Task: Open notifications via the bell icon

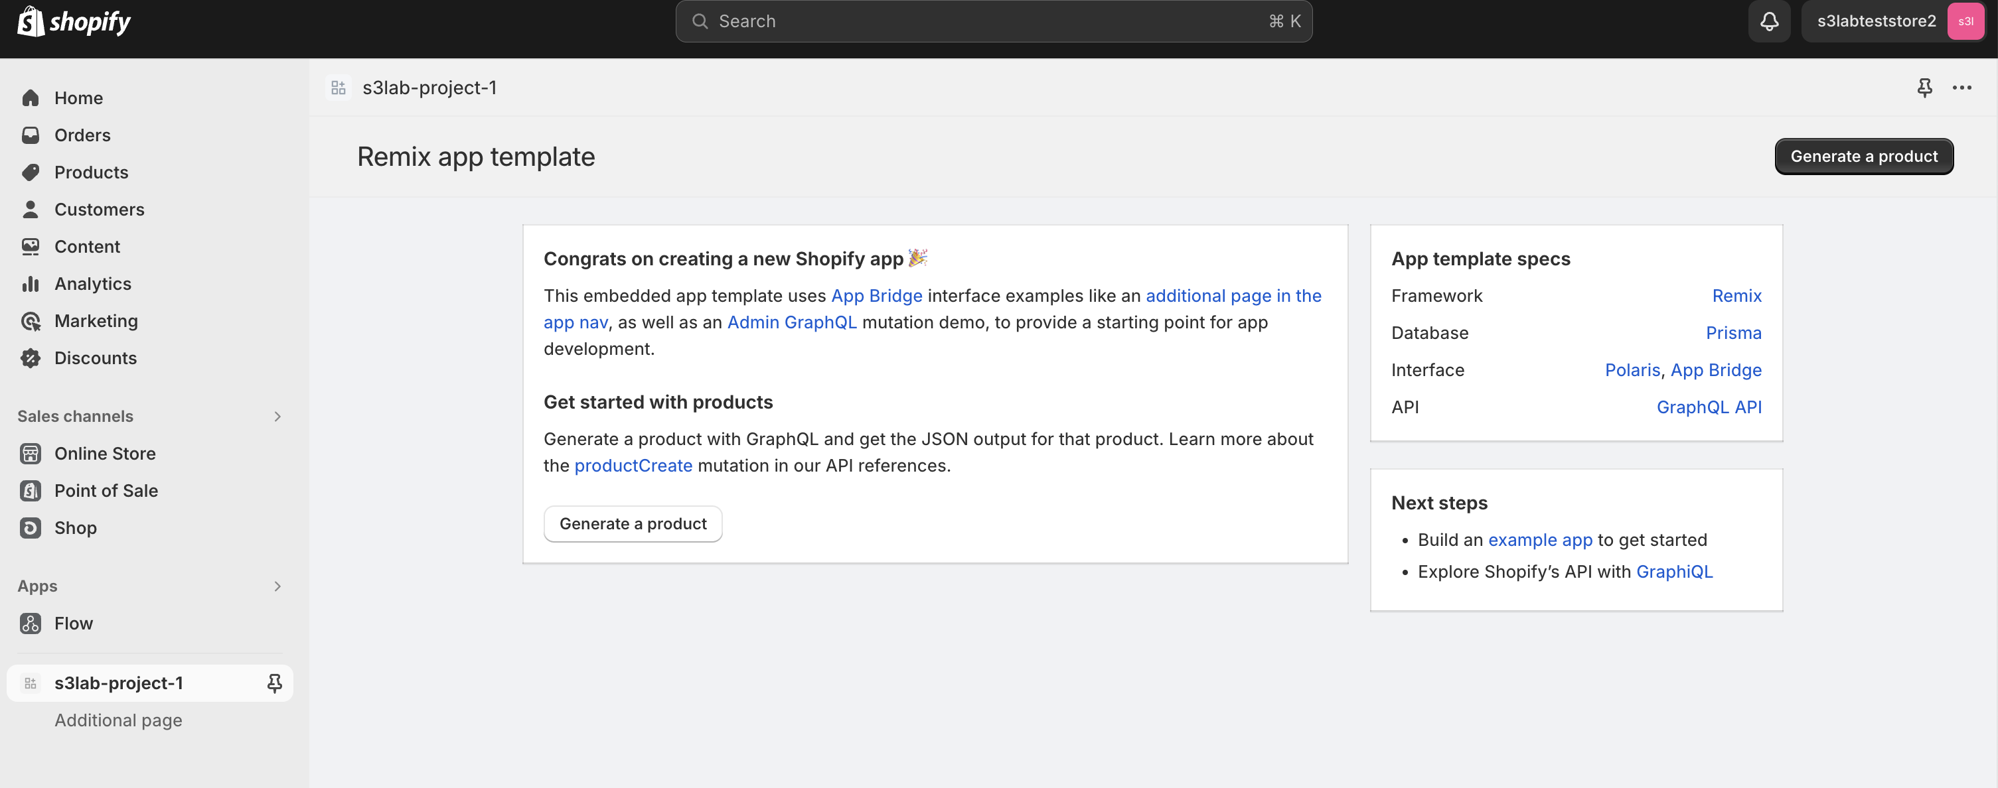Action: click(x=1768, y=21)
